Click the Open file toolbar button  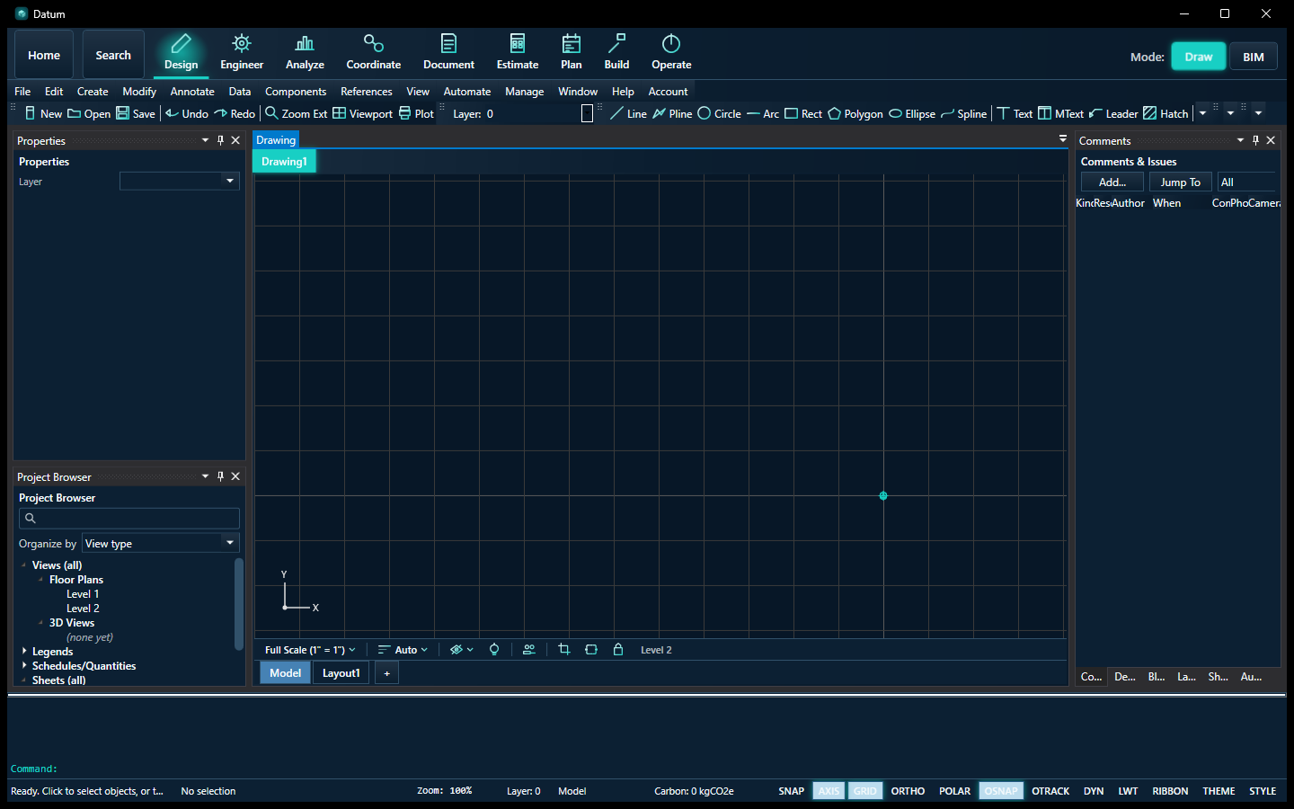pos(89,113)
